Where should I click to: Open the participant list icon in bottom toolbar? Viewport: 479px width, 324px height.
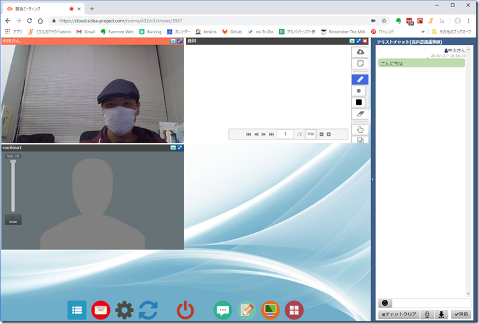(77, 310)
